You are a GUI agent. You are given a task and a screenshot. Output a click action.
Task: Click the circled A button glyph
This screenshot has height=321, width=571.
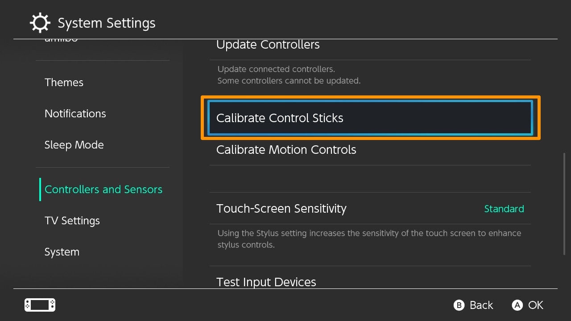click(x=517, y=305)
